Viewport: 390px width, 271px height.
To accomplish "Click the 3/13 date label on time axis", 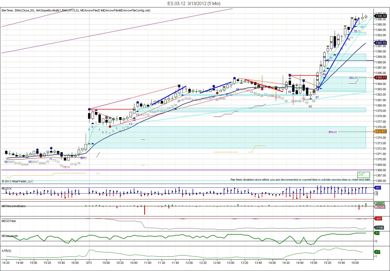I will pos(89,262).
